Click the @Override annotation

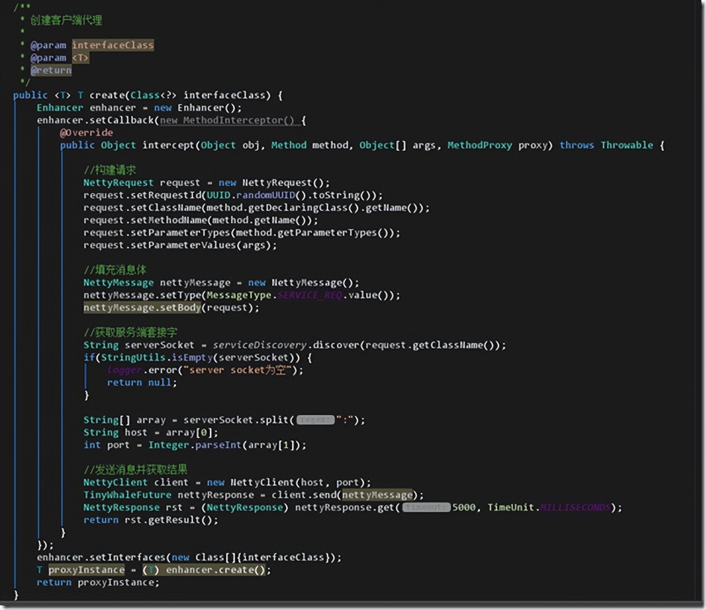[x=86, y=132]
